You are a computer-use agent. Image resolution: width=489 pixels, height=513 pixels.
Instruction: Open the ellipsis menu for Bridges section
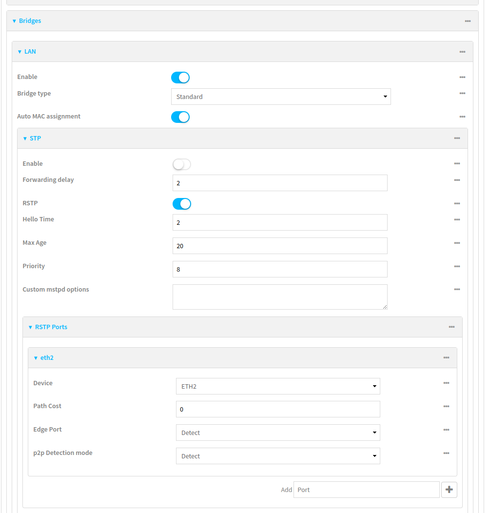[x=468, y=21]
